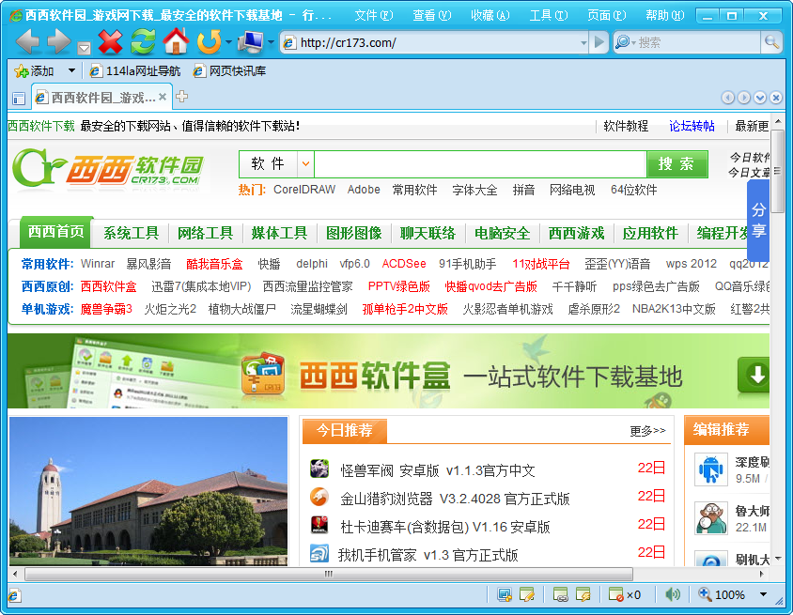Click the 怪兽军阀 app icon
This screenshot has height=615, width=793.
(x=319, y=469)
